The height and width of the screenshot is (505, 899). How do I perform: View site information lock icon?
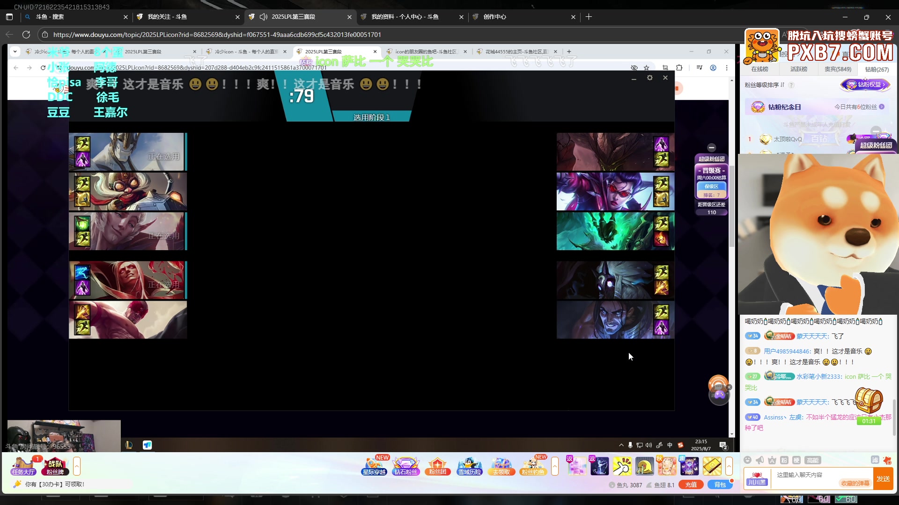[45, 35]
